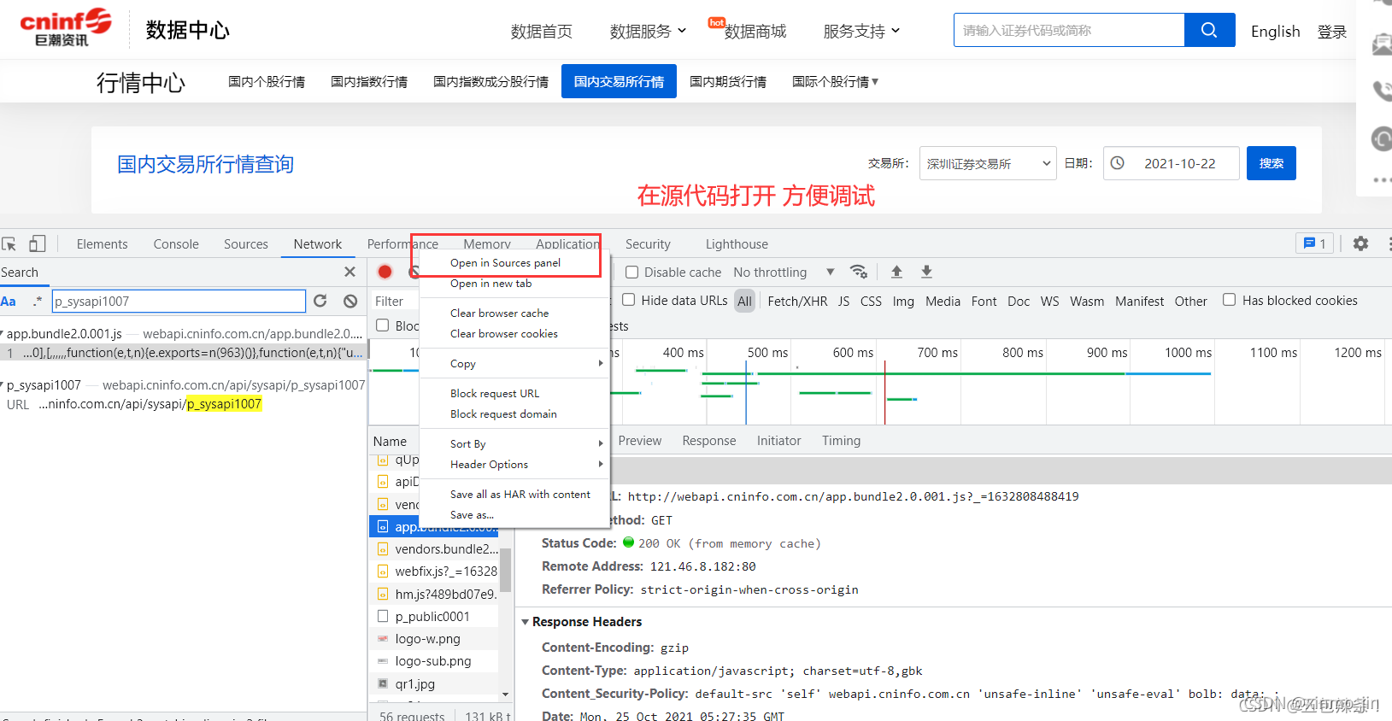Select the qr1.jpg file icon
This screenshot has width=1392, height=721.
point(383,683)
